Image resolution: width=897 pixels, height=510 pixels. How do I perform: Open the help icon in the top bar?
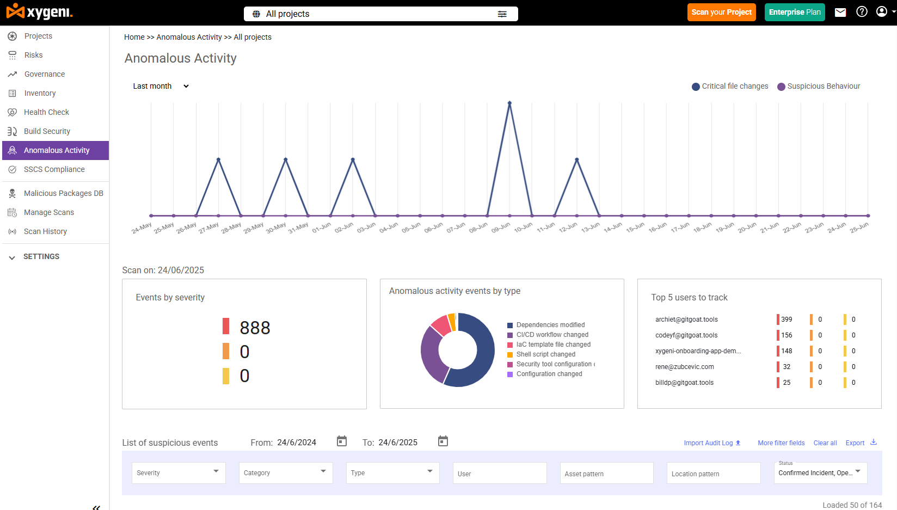pos(862,11)
